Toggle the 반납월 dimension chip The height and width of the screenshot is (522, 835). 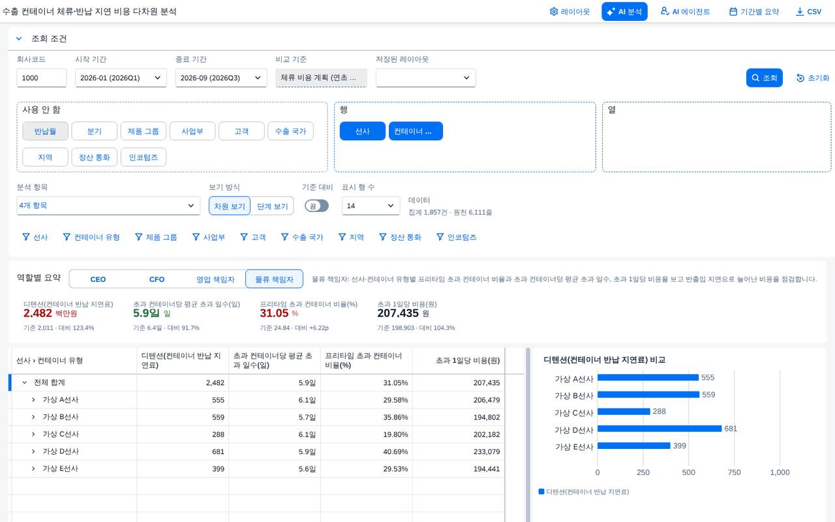[x=45, y=131]
